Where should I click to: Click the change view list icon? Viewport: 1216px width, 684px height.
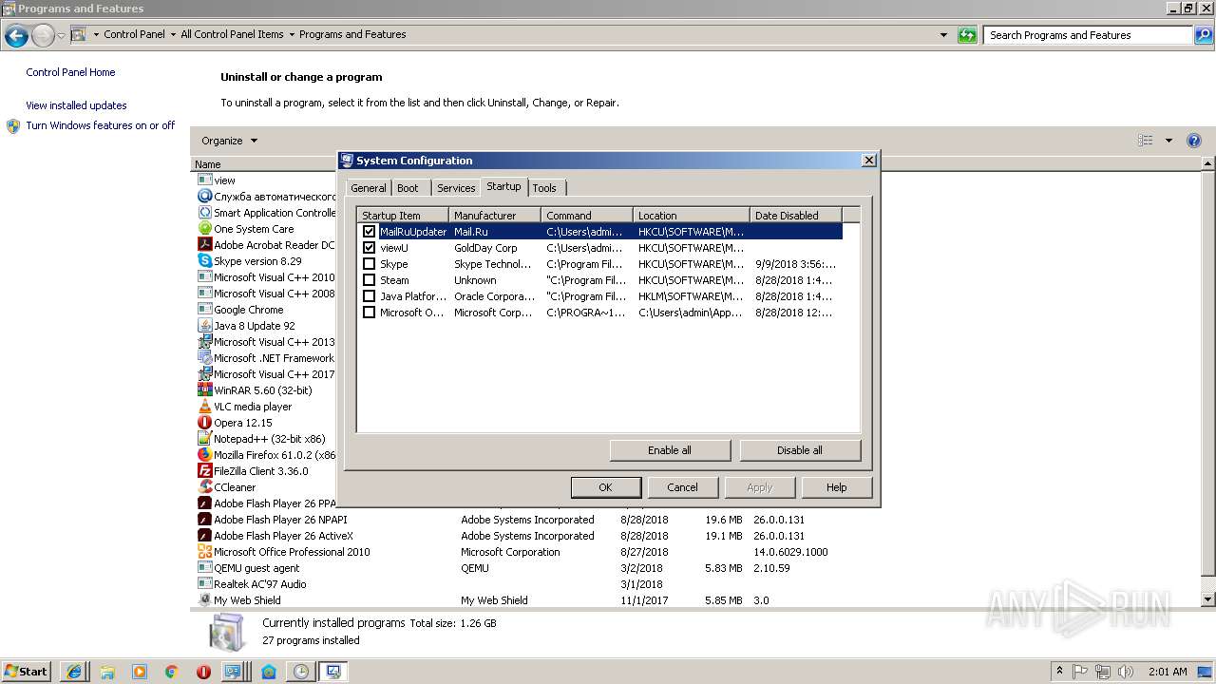[1146, 141]
